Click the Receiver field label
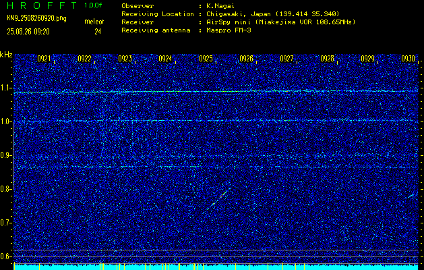Screen dimensions: 424x270 [x=138, y=22]
